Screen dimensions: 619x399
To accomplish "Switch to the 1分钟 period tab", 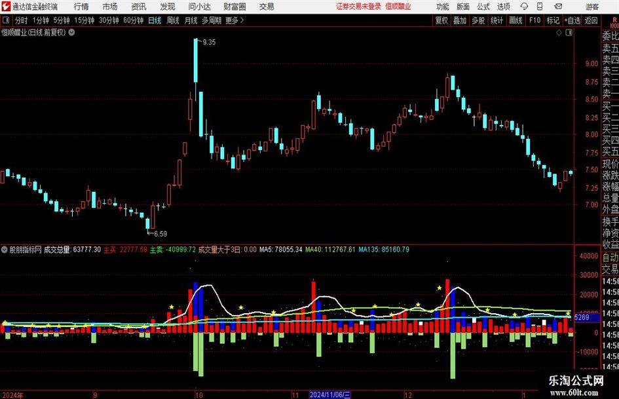I will pyautogui.click(x=41, y=20).
